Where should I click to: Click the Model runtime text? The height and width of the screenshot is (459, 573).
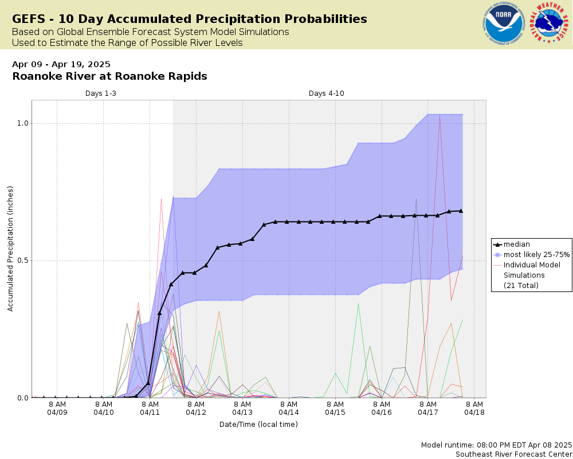[496, 445]
